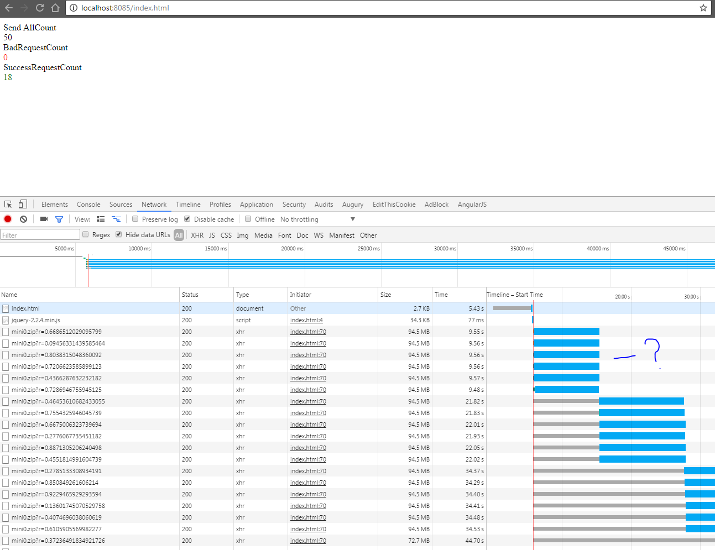Screen dimensions: 715x550
Task: Filter requests by Manifest
Action: coord(342,235)
